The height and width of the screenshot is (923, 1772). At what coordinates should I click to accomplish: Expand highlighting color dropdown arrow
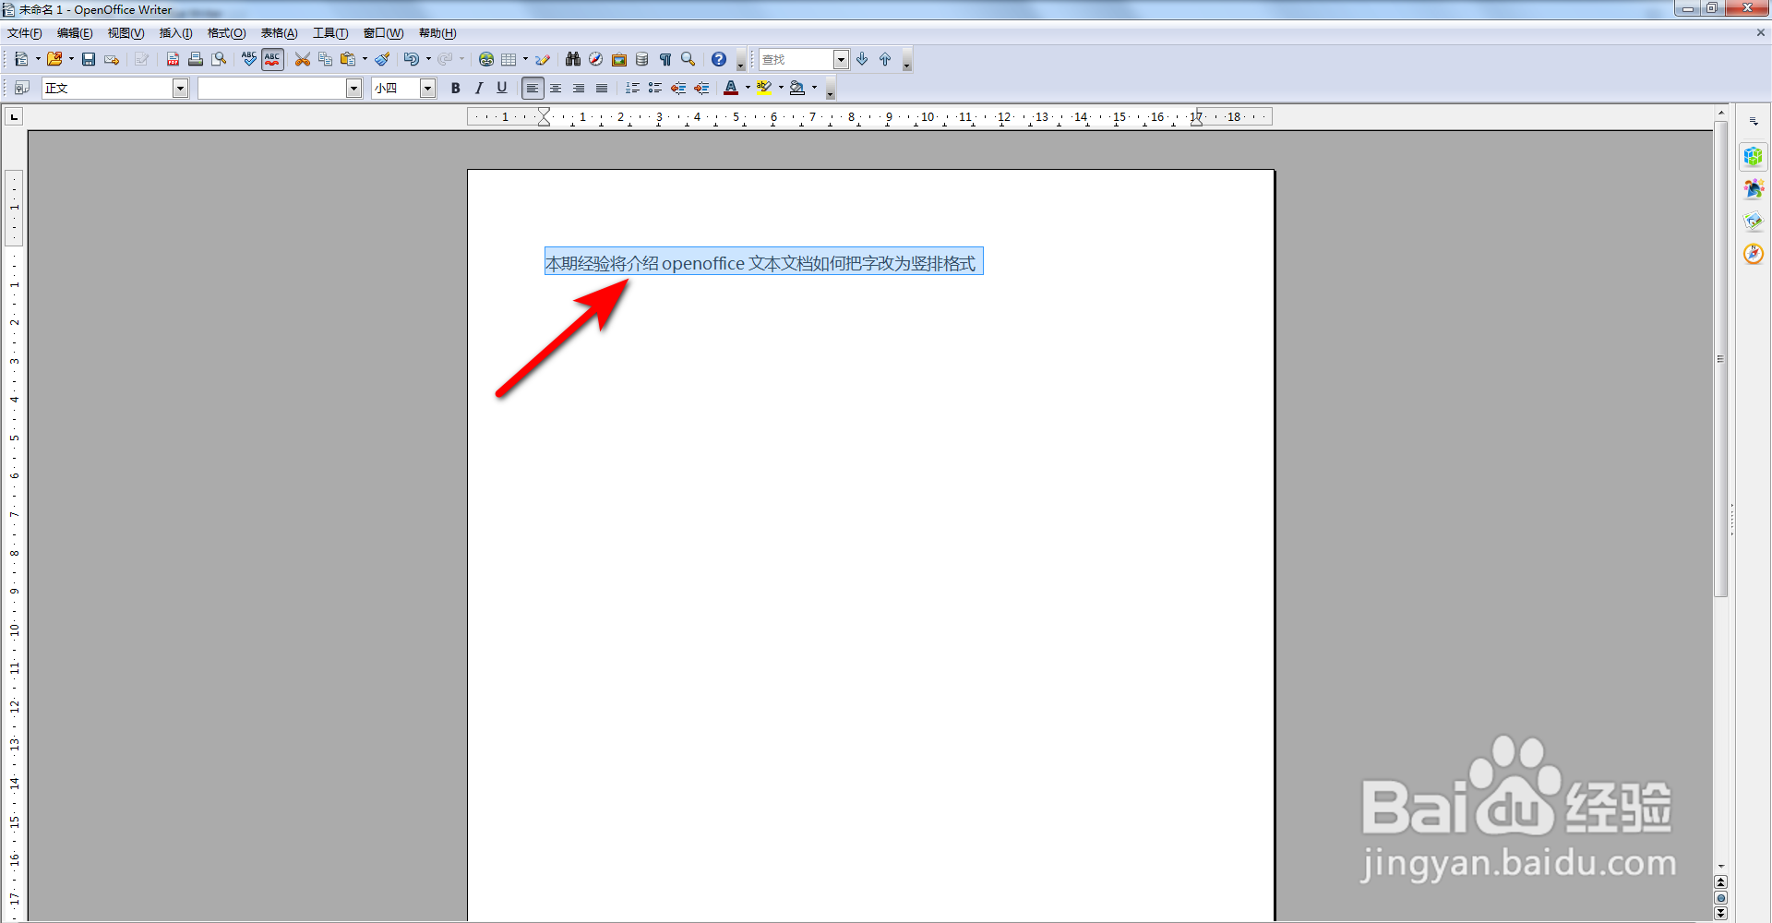coord(781,88)
